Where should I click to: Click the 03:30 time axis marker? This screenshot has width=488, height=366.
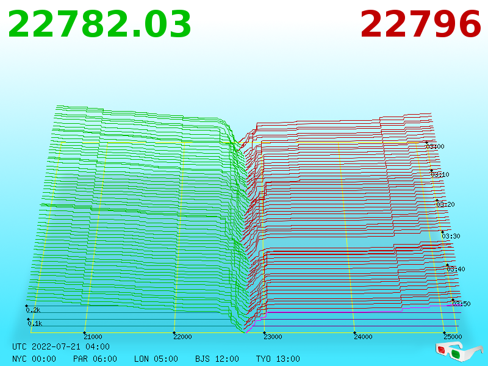451,236
